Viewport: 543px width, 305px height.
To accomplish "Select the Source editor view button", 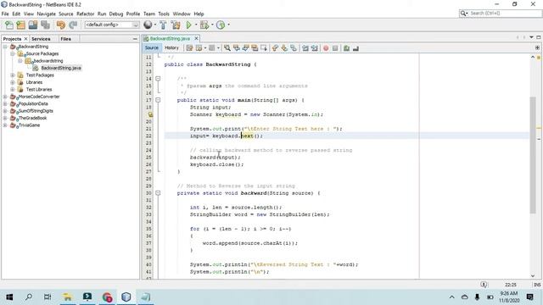I will [152, 47].
